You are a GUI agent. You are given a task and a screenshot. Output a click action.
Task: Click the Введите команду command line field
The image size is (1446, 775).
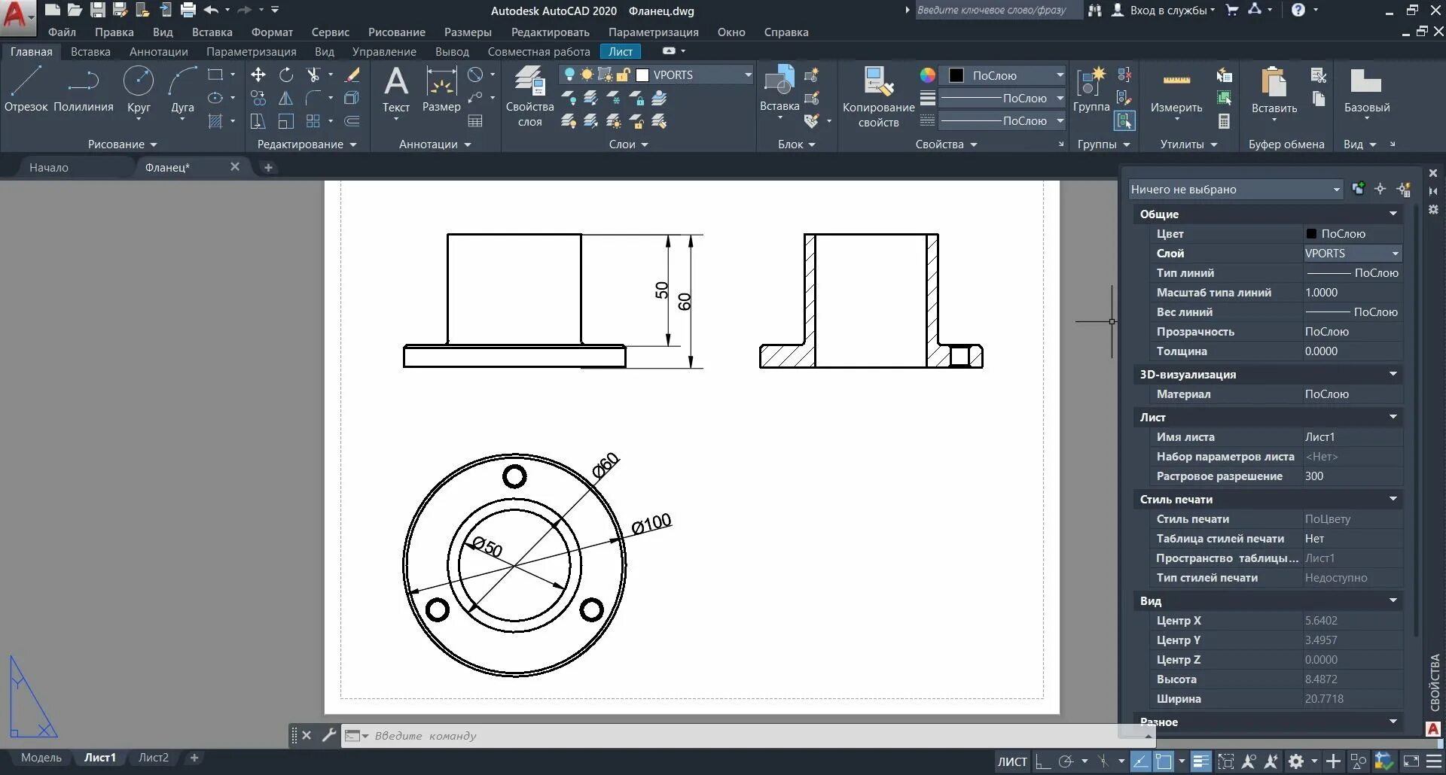(x=746, y=736)
